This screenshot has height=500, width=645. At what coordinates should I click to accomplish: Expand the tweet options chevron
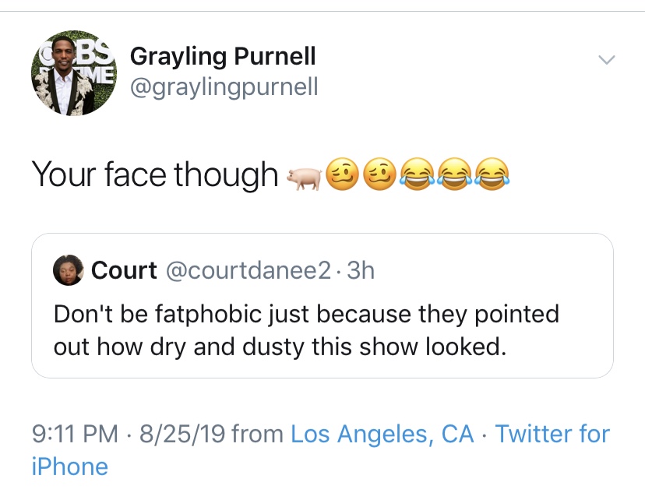pyautogui.click(x=605, y=59)
